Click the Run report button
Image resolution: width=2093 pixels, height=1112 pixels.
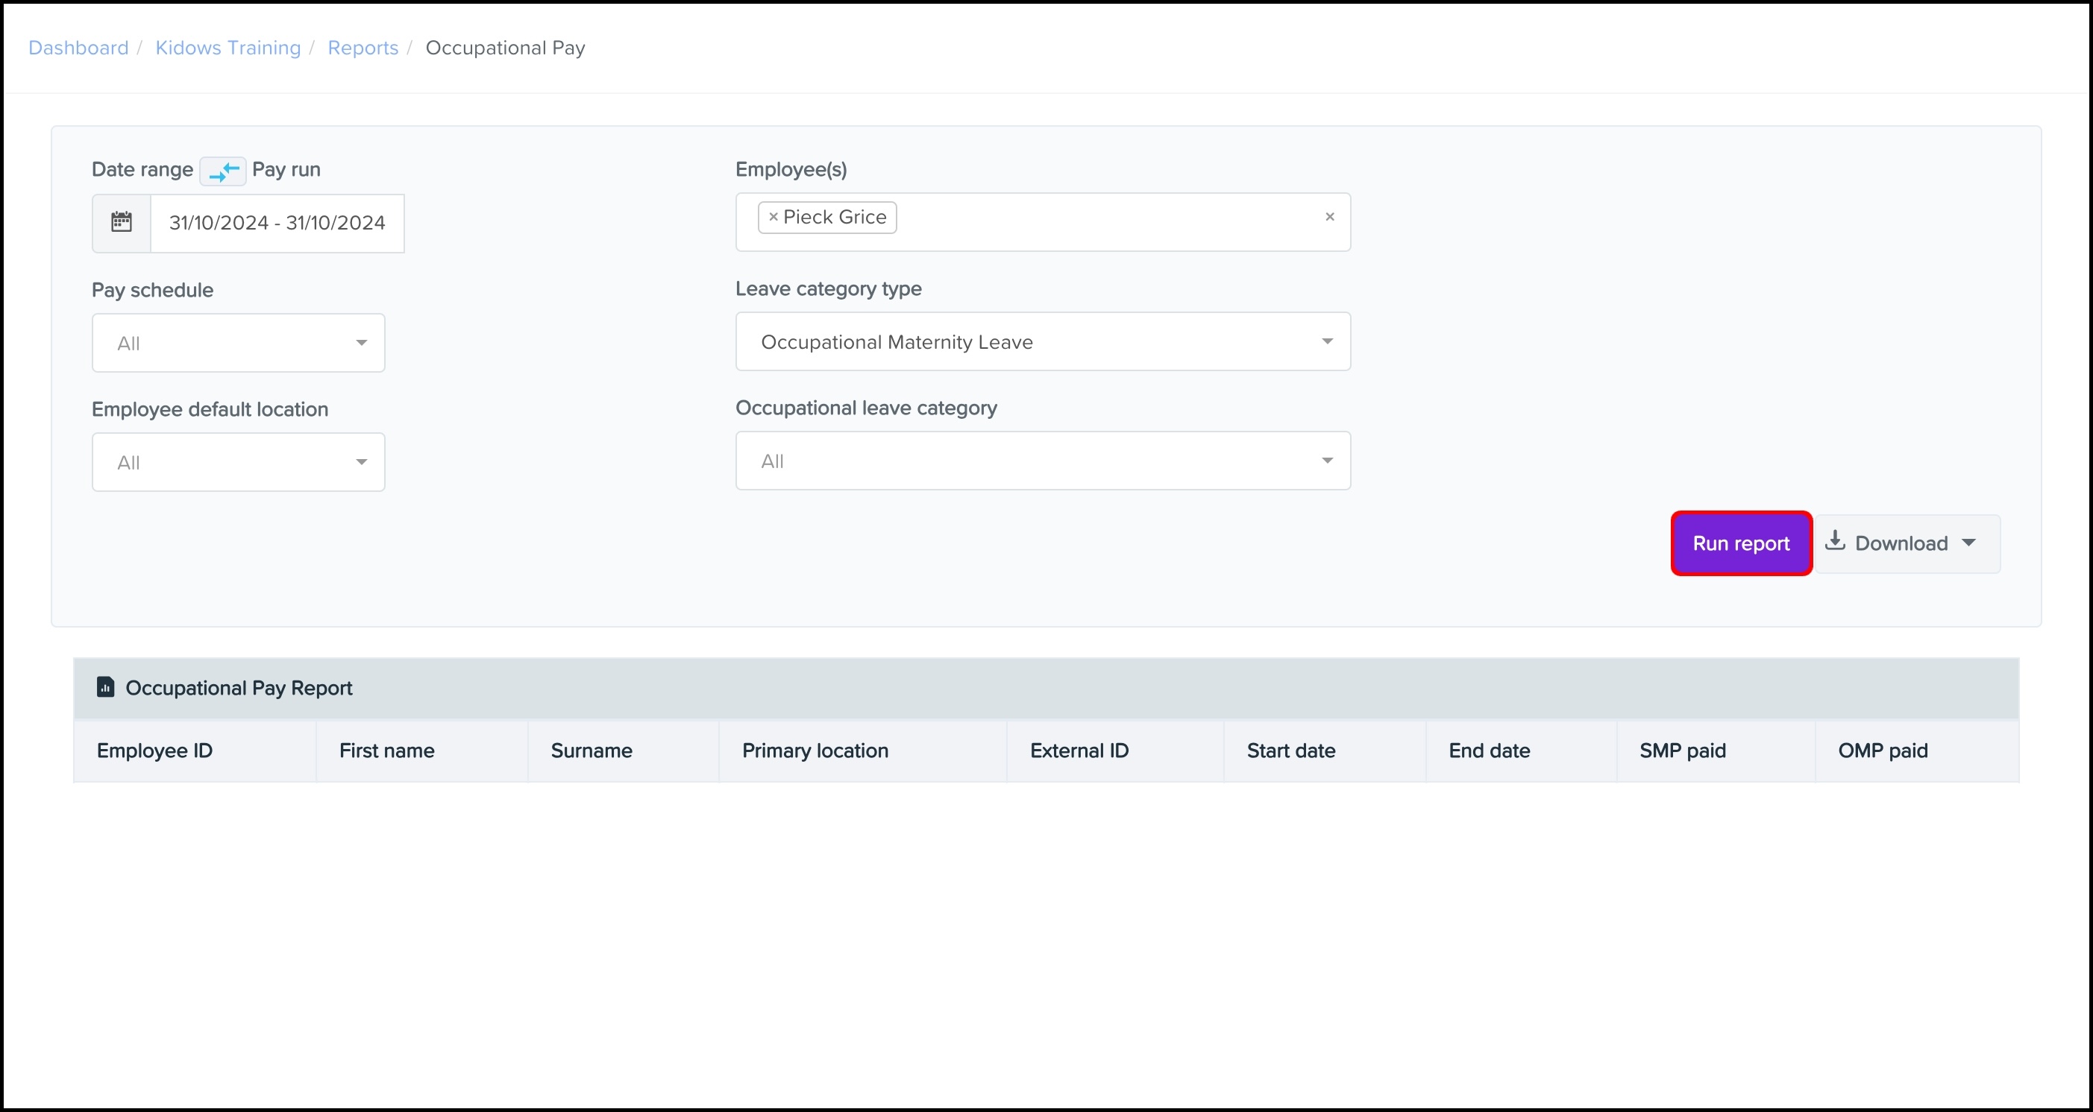(x=1740, y=543)
